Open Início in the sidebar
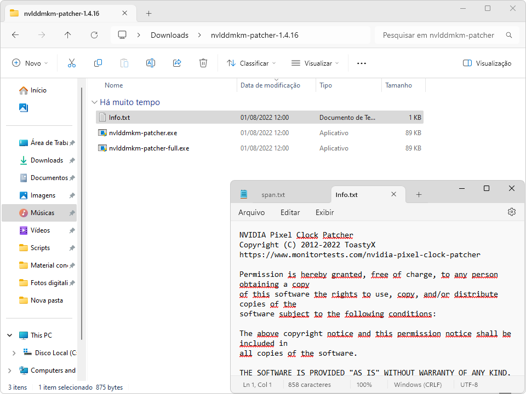526x394 pixels. click(38, 90)
